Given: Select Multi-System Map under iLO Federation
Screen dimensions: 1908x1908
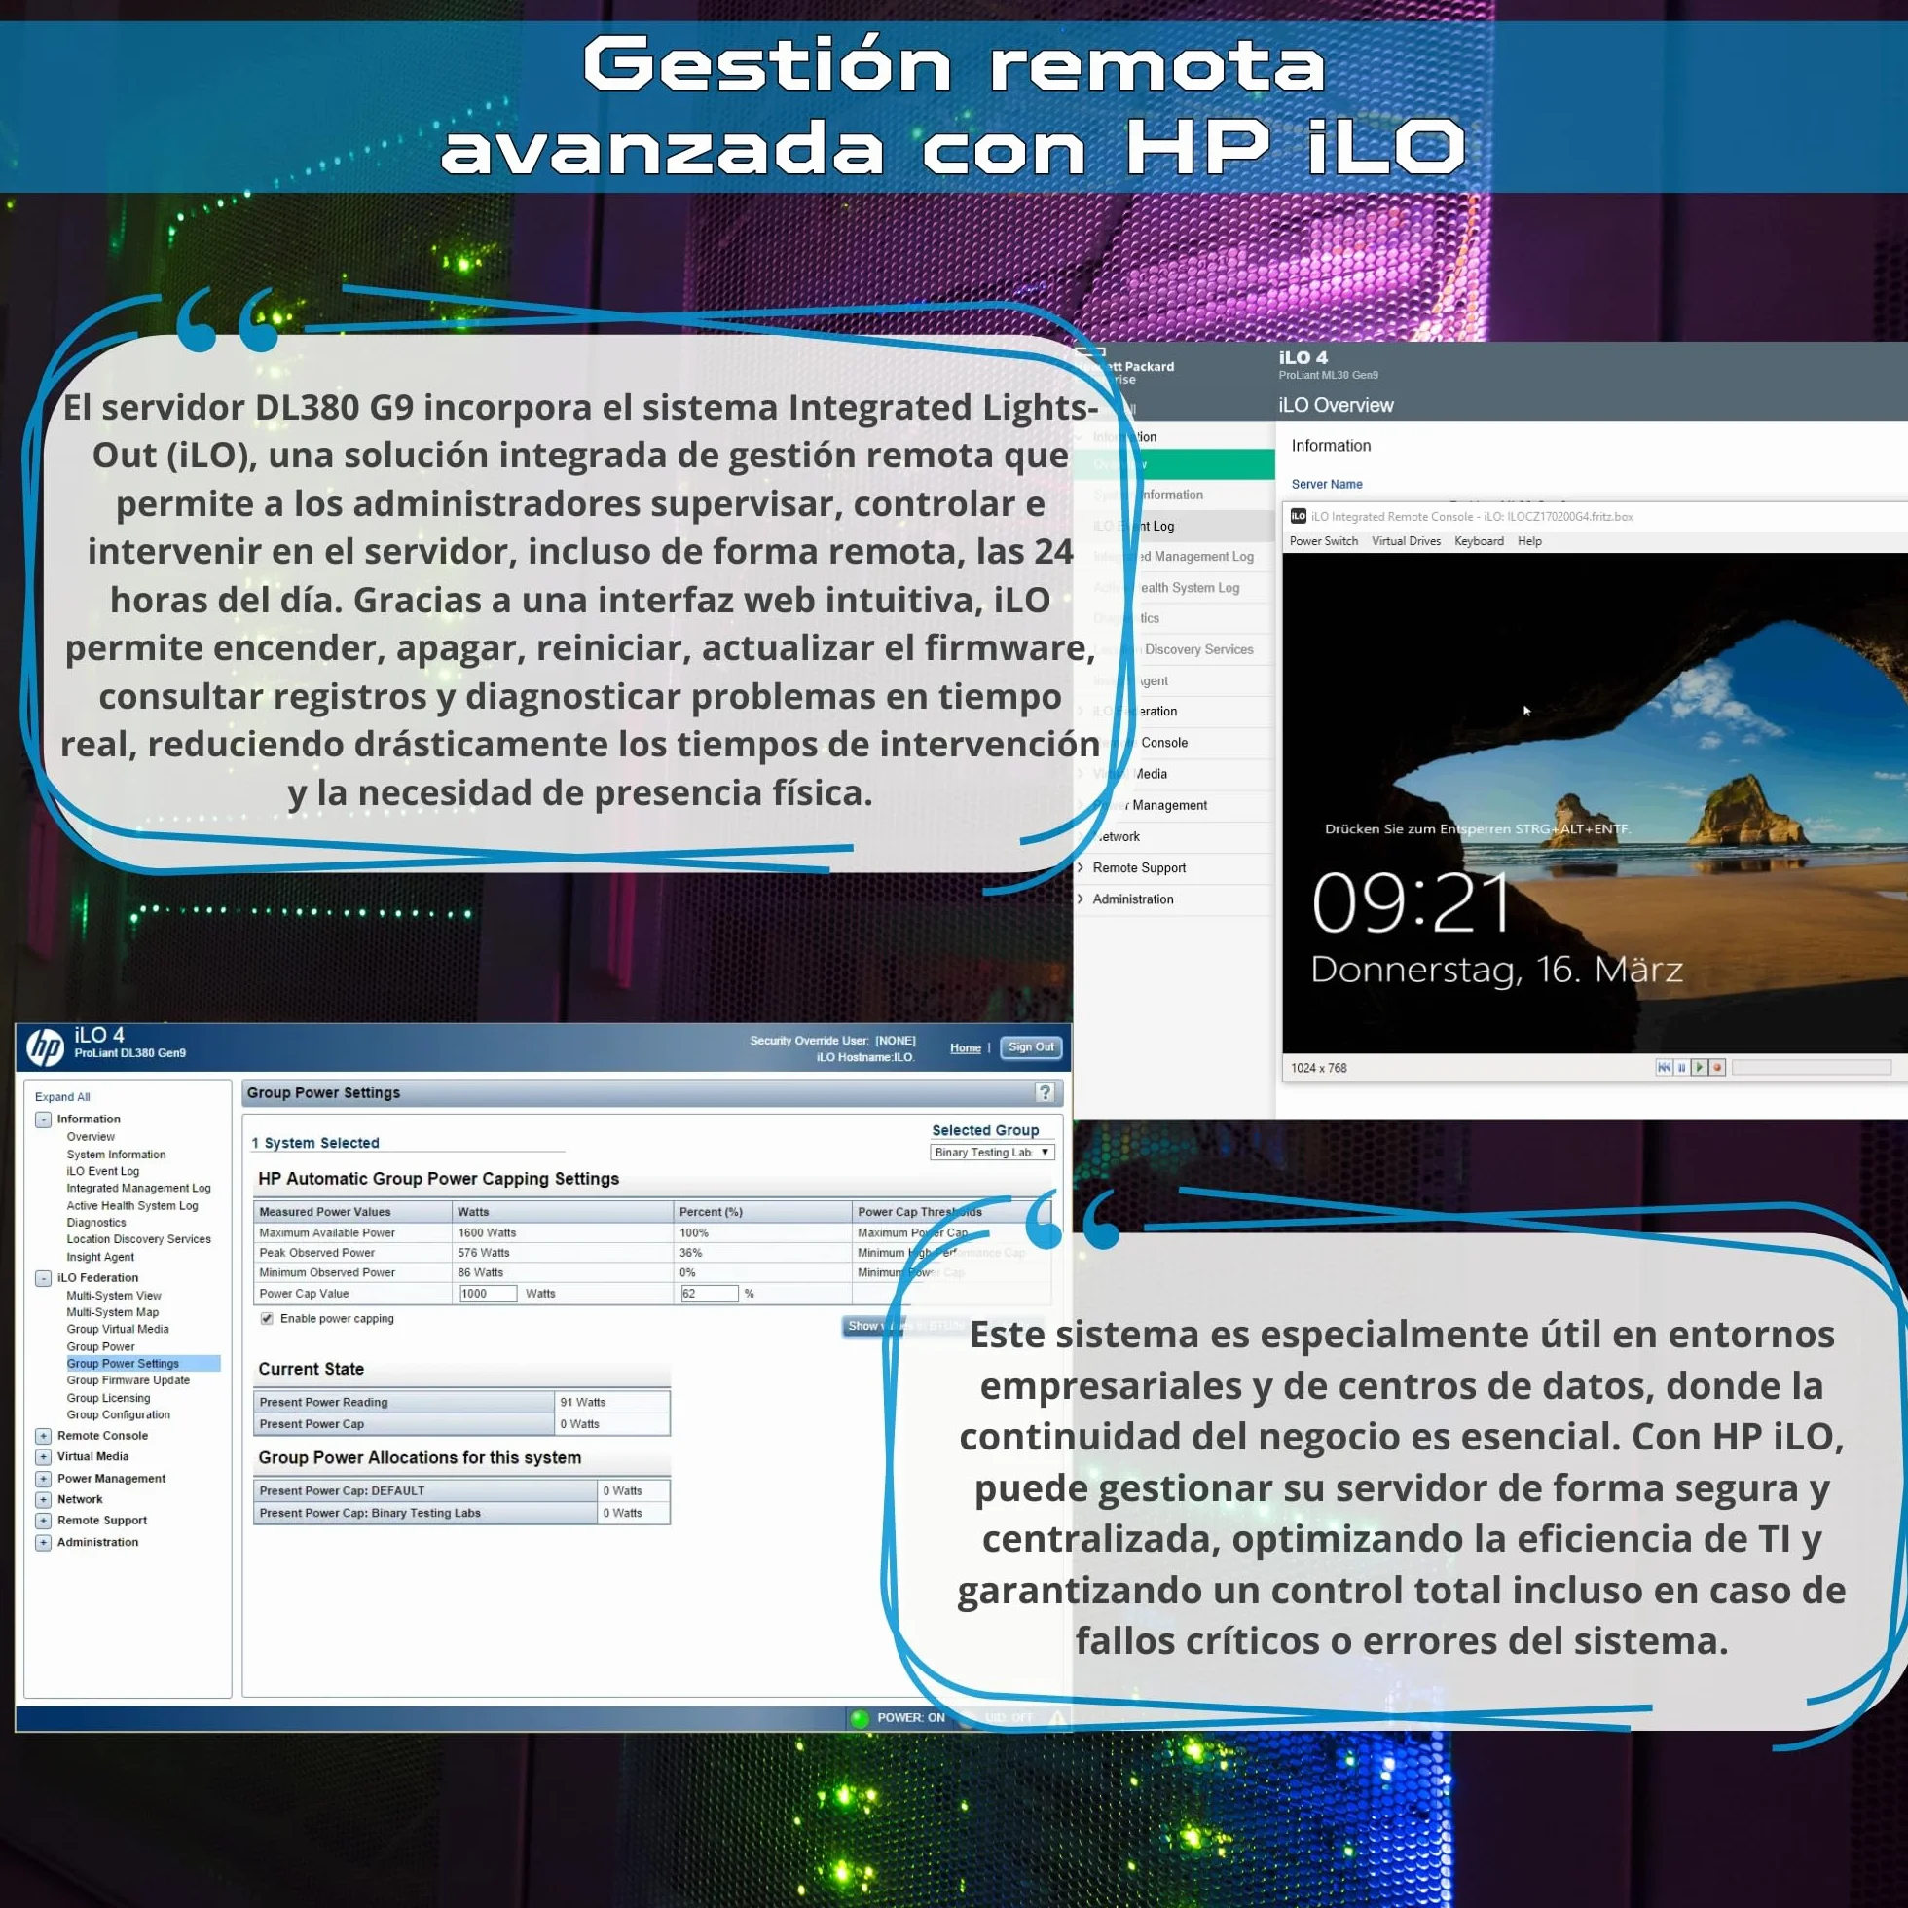Looking at the screenshot, I should (x=113, y=1312).
